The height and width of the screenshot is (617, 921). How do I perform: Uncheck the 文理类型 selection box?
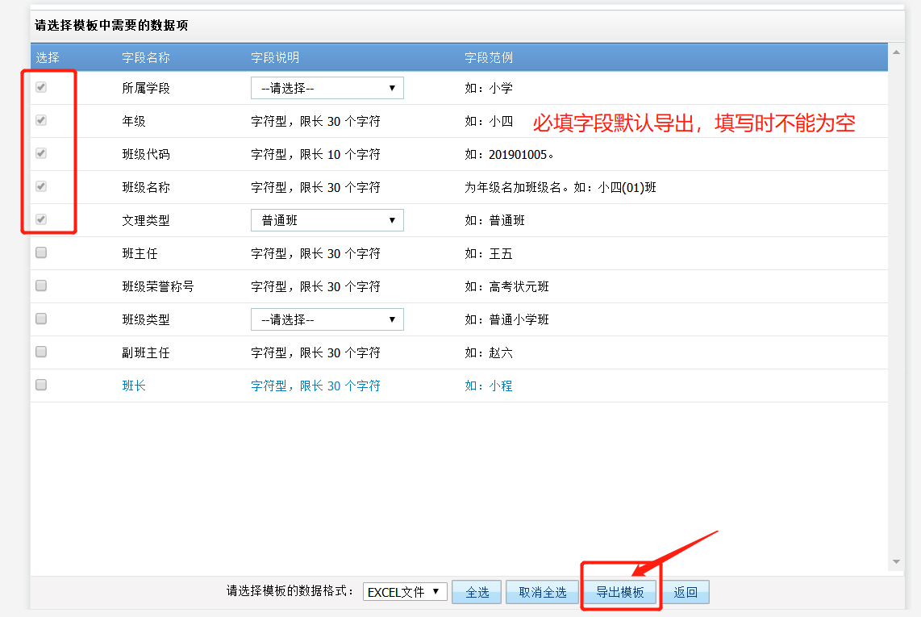tap(40, 219)
